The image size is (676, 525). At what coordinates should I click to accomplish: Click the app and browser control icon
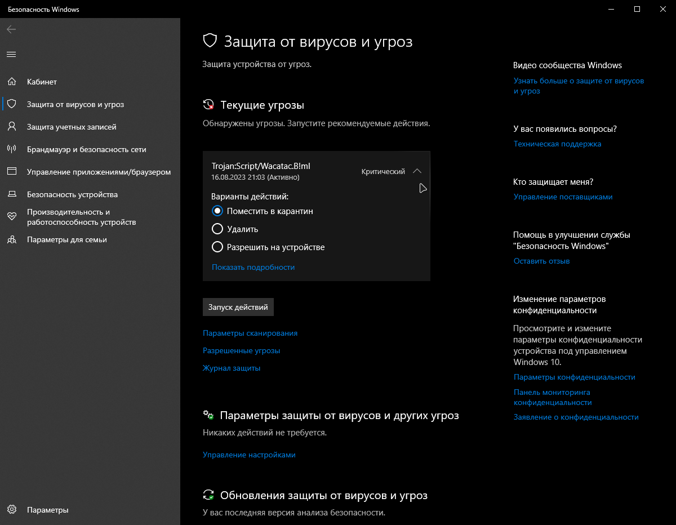tap(11, 172)
